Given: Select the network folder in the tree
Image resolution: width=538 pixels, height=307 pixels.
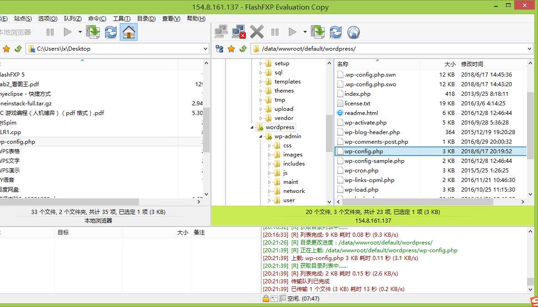Looking at the screenshot, I should [294, 191].
